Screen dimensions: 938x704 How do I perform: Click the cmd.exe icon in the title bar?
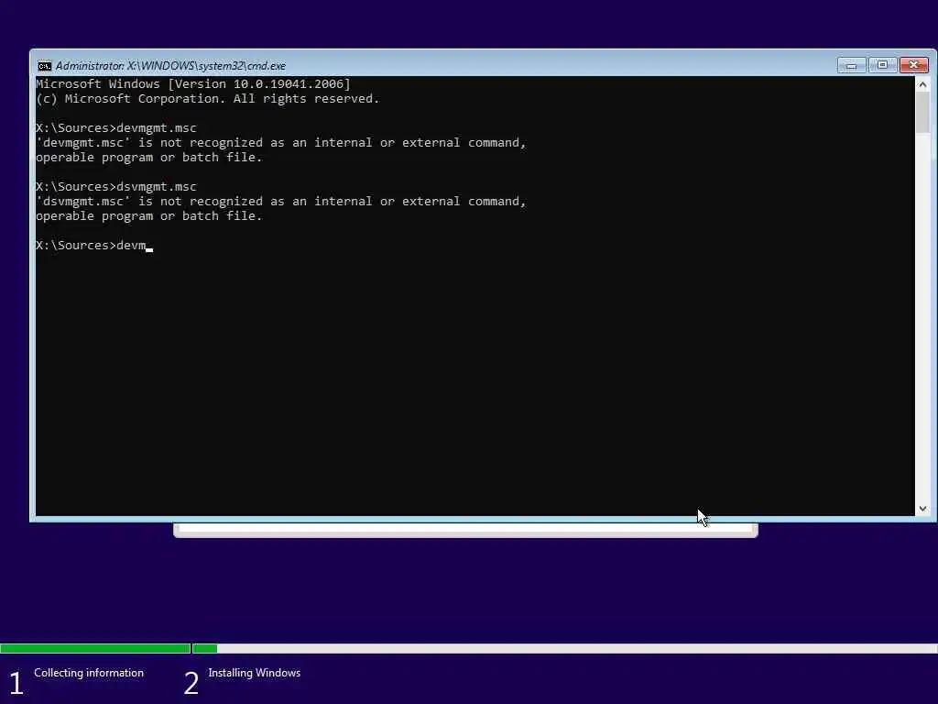coord(44,66)
